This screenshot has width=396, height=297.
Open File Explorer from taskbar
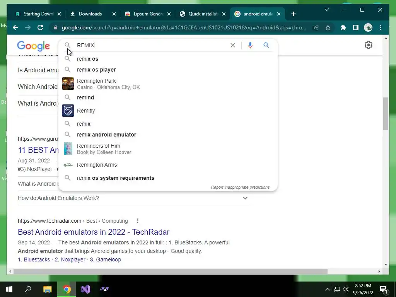[47, 289]
